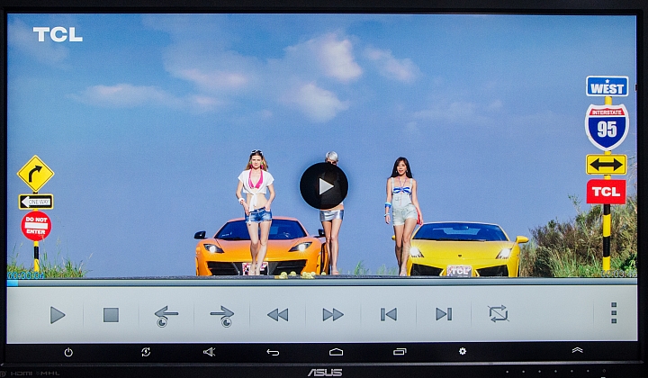The height and width of the screenshot is (378, 648).
Task: Click the elapsed time label on the video
Action: pos(25,275)
